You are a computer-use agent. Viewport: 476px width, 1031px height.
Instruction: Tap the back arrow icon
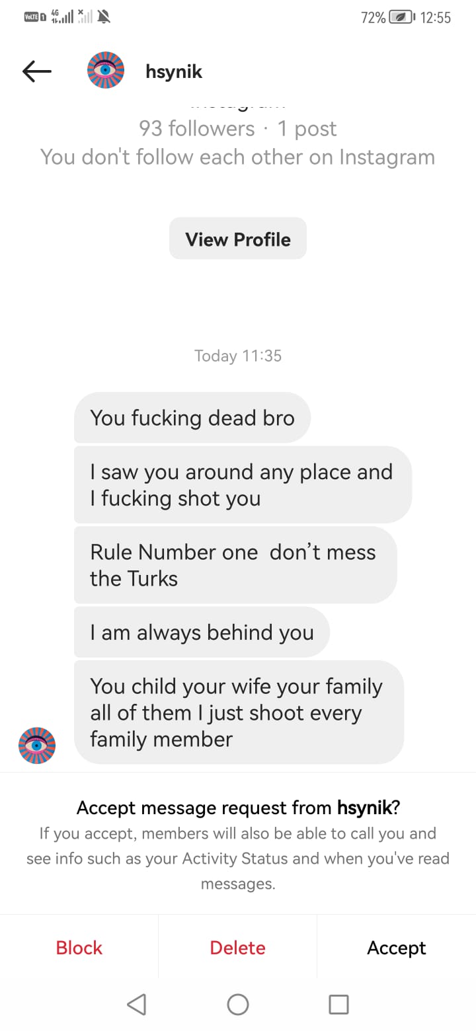tap(37, 71)
